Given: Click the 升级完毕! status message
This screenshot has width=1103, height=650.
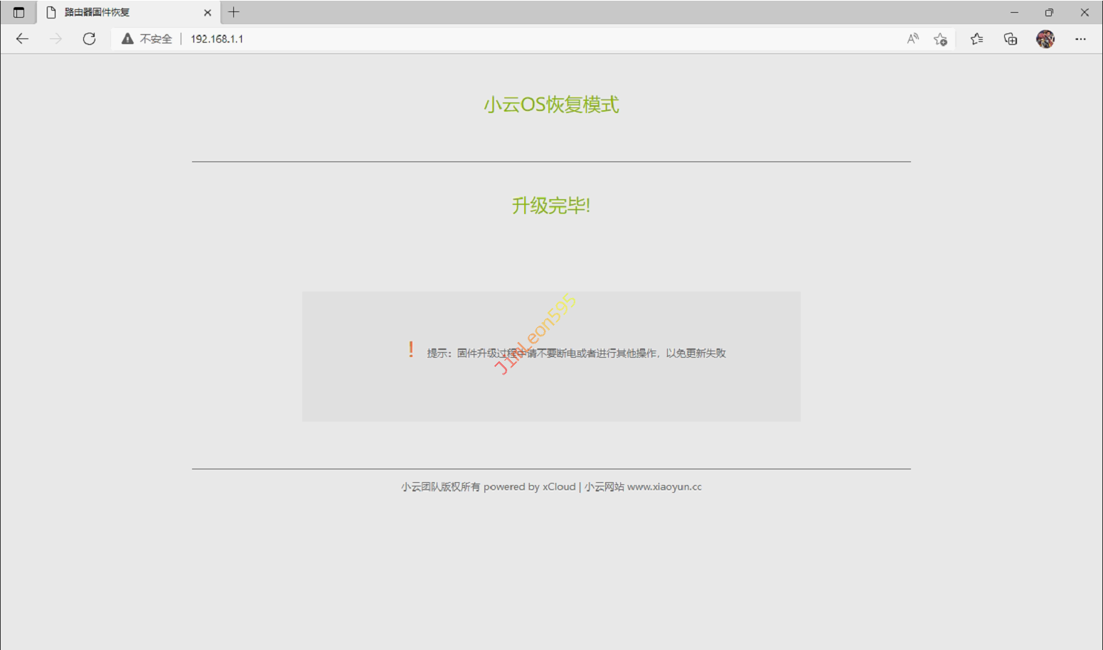Looking at the screenshot, I should point(551,206).
